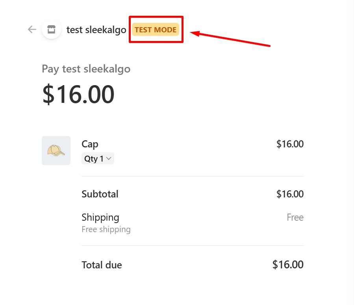Open the Qty 1 dropdown
This screenshot has height=305, width=354.
[97, 159]
